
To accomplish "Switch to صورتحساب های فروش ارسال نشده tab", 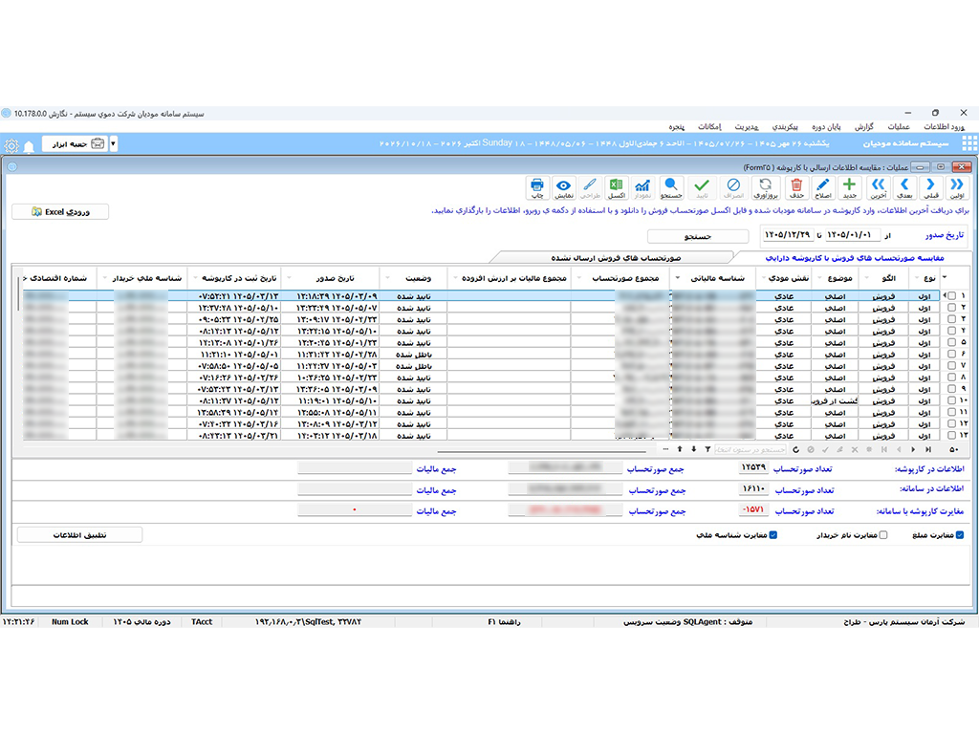I will (616, 258).
